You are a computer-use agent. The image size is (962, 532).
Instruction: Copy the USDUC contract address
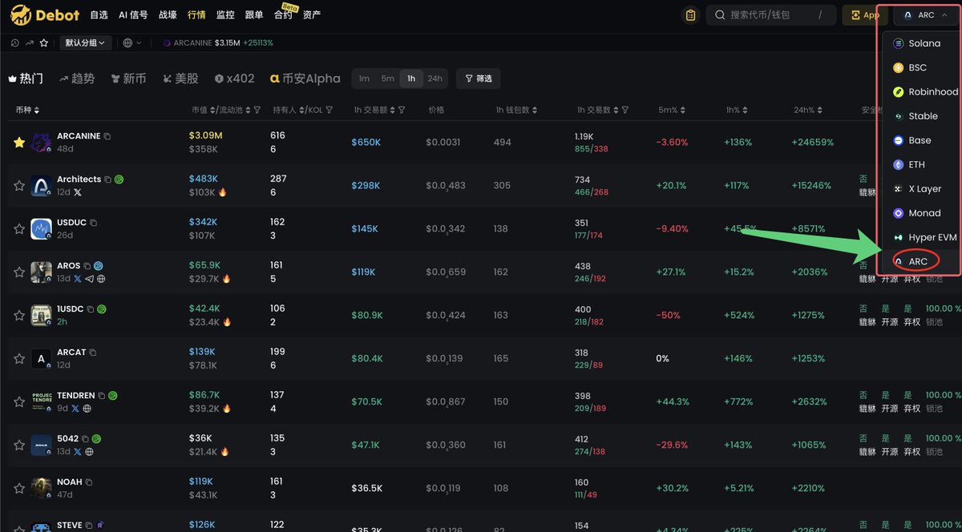tap(94, 223)
